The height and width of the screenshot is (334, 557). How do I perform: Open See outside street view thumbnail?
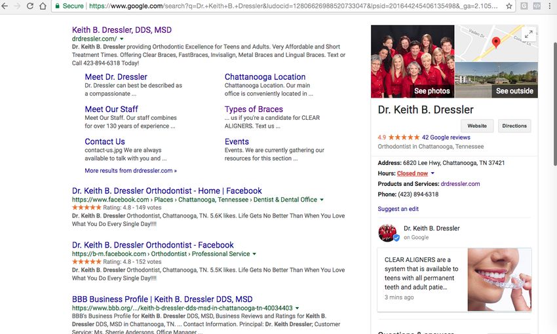[496, 80]
